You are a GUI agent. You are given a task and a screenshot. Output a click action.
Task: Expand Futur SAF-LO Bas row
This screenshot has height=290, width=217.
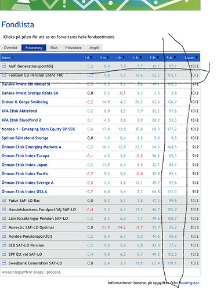pyautogui.click(x=4, y=200)
